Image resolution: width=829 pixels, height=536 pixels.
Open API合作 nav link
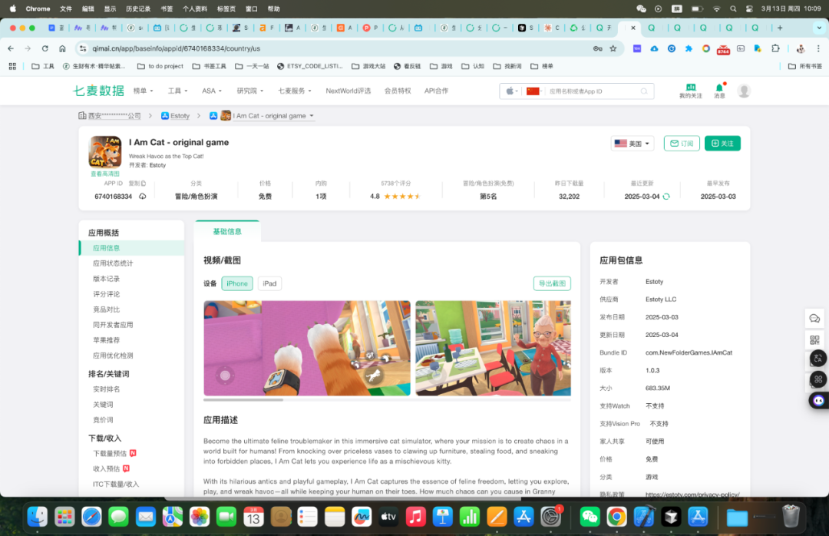click(436, 91)
